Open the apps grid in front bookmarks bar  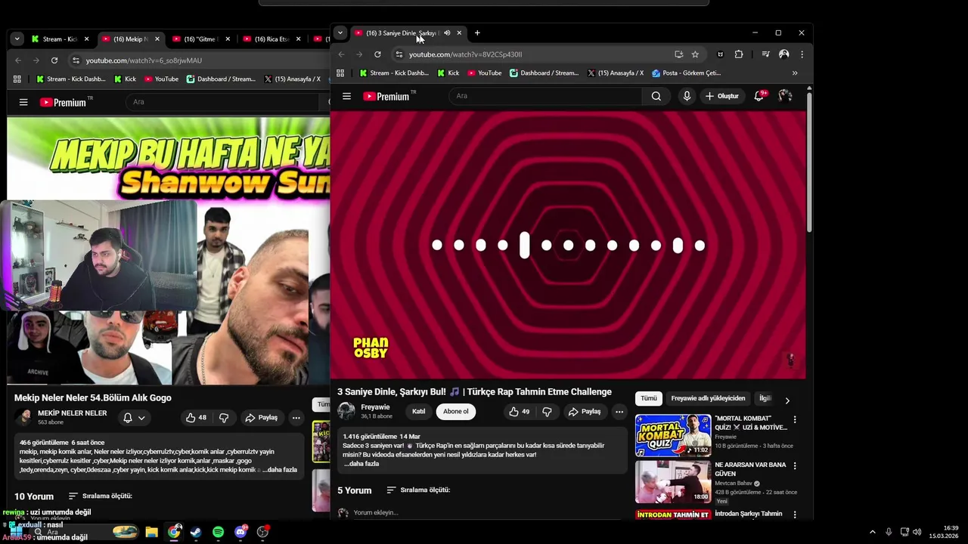[x=340, y=73]
